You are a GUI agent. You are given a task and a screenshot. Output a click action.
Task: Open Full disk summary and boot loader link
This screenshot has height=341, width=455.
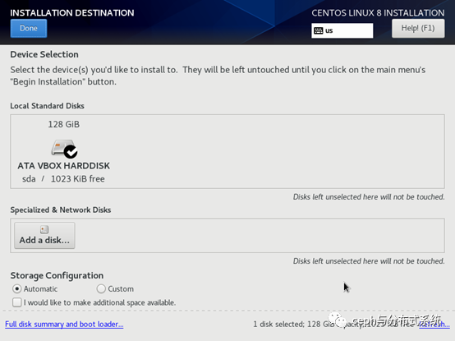[64, 325]
